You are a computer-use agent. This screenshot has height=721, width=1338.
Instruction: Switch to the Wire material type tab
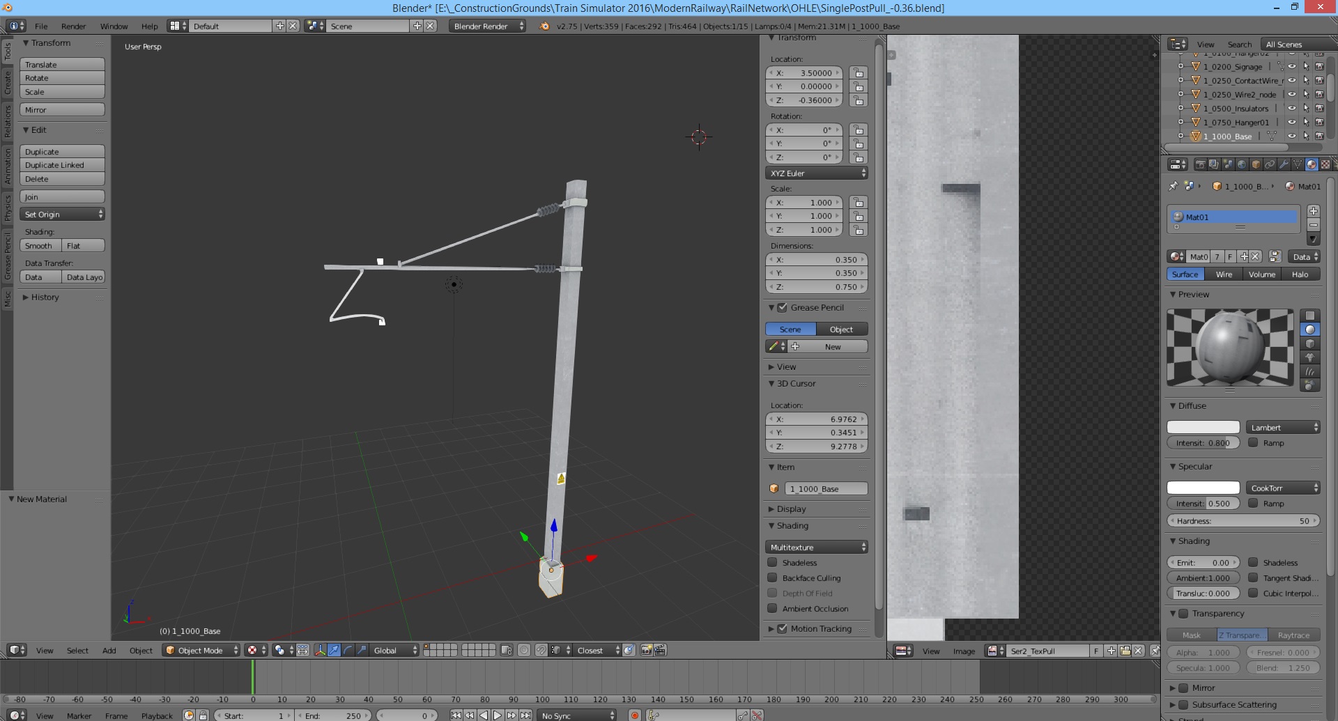pos(1224,274)
